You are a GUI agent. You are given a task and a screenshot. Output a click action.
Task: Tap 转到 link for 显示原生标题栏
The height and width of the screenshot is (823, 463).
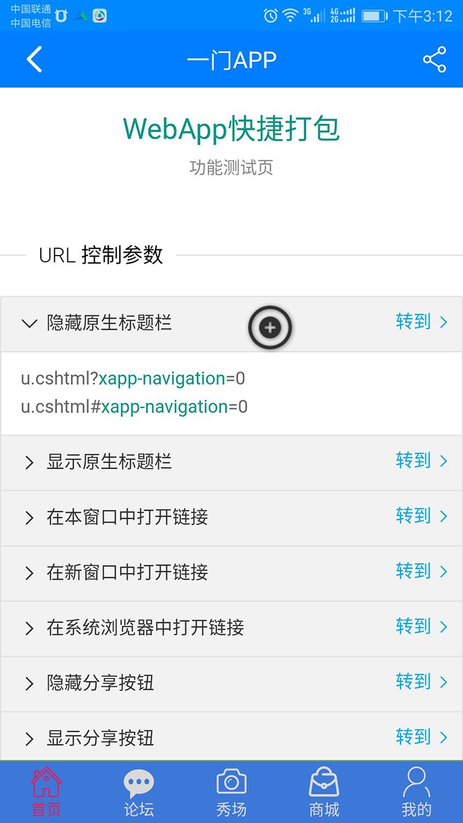pos(422,461)
